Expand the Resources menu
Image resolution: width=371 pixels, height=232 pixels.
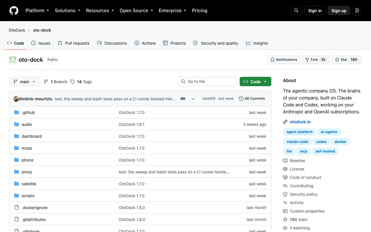[x=100, y=10]
